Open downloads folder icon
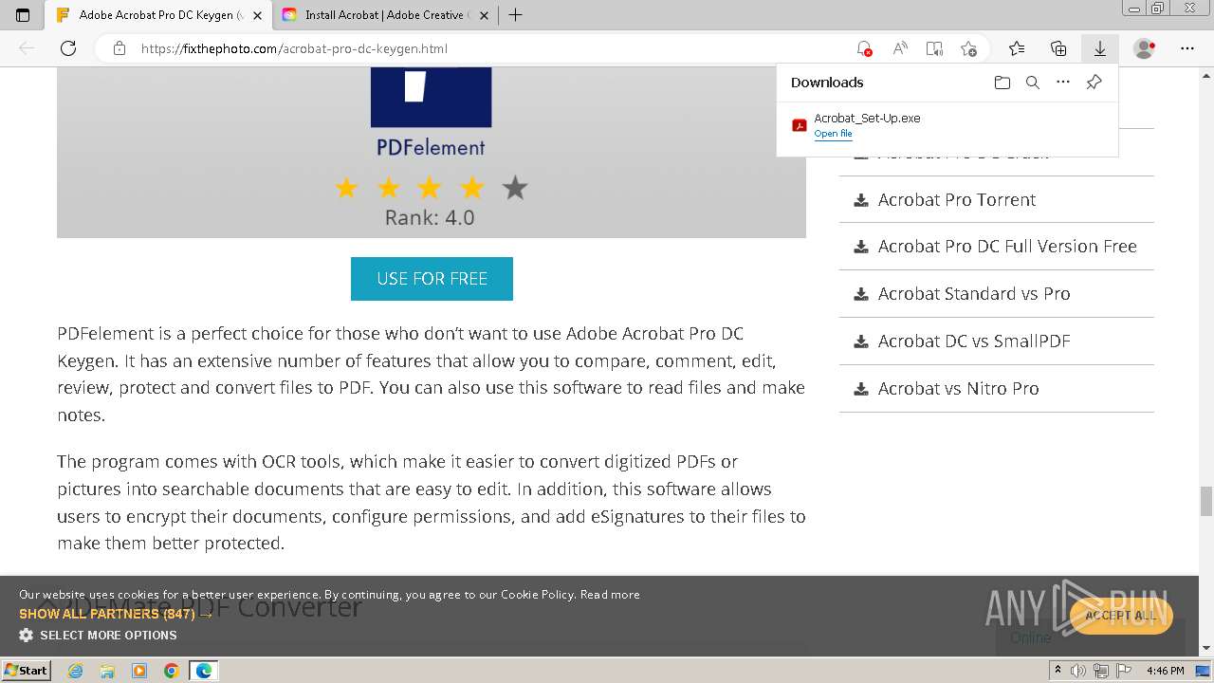The width and height of the screenshot is (1214, 683). 1002,83
